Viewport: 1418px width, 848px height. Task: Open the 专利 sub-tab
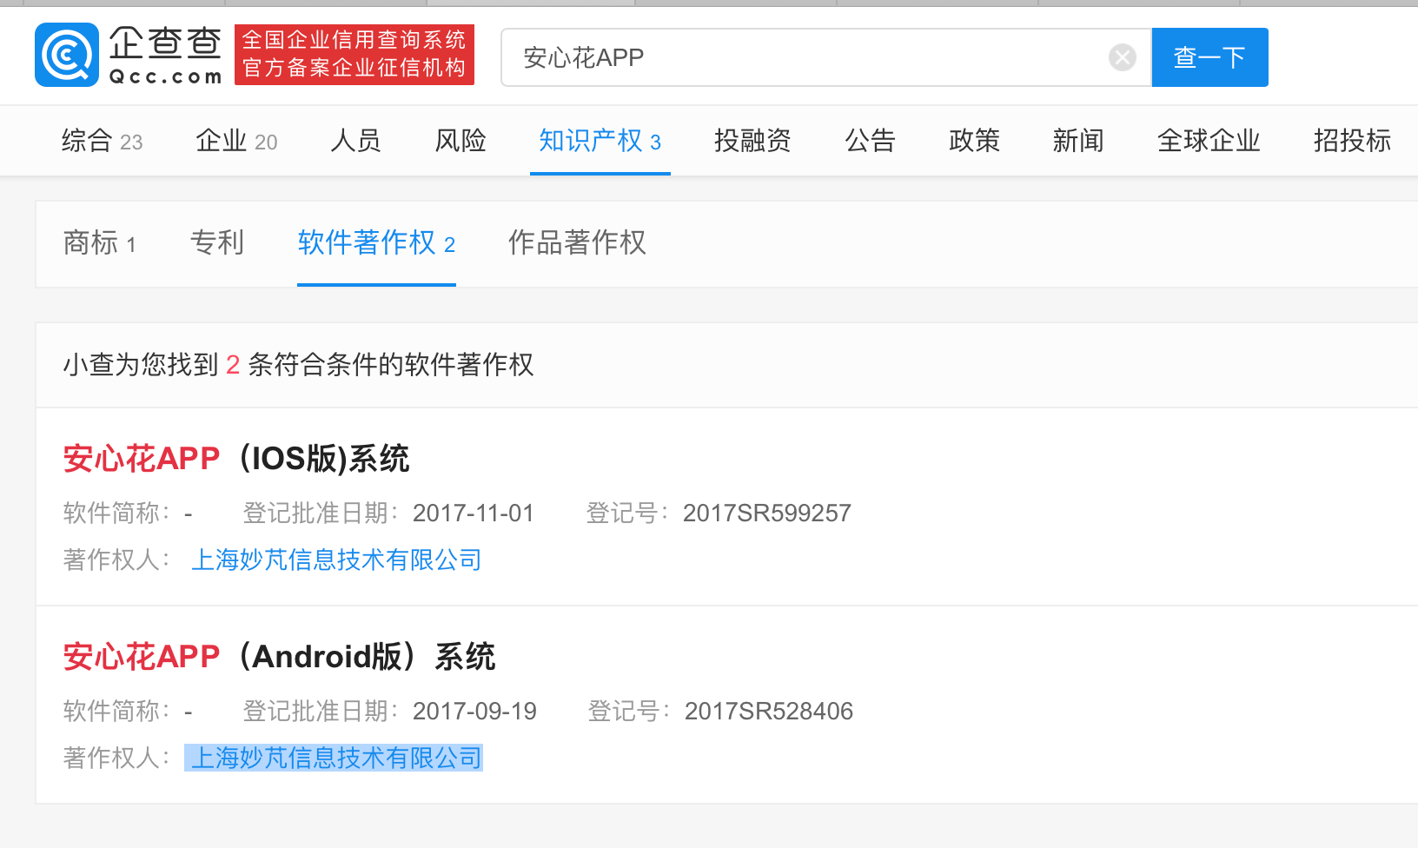[x=216, y=244]
